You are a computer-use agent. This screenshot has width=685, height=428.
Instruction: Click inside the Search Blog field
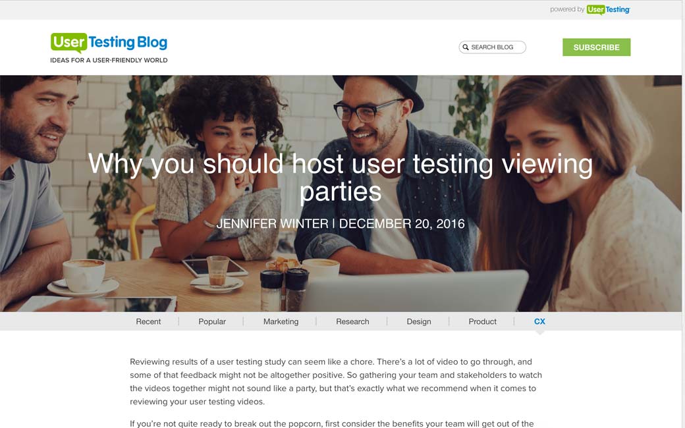click(493, 47)
